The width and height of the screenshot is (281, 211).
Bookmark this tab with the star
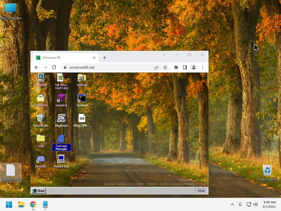coord(165,67)
